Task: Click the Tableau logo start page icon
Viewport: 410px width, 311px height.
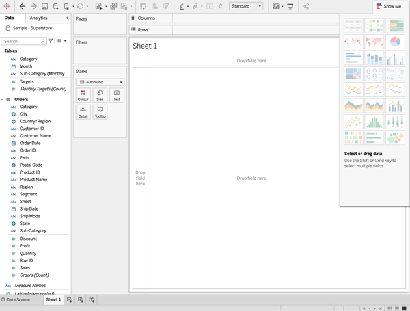Action: [8, 6]
